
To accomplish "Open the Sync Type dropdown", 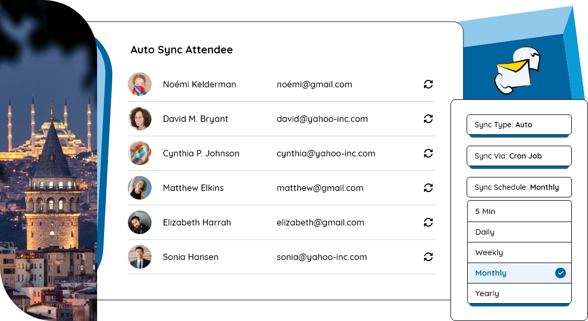I will coord(518,125).
